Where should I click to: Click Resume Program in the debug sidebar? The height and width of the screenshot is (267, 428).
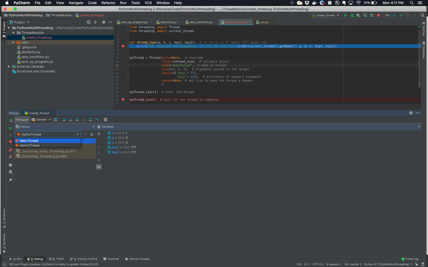[x=10, y=128]
